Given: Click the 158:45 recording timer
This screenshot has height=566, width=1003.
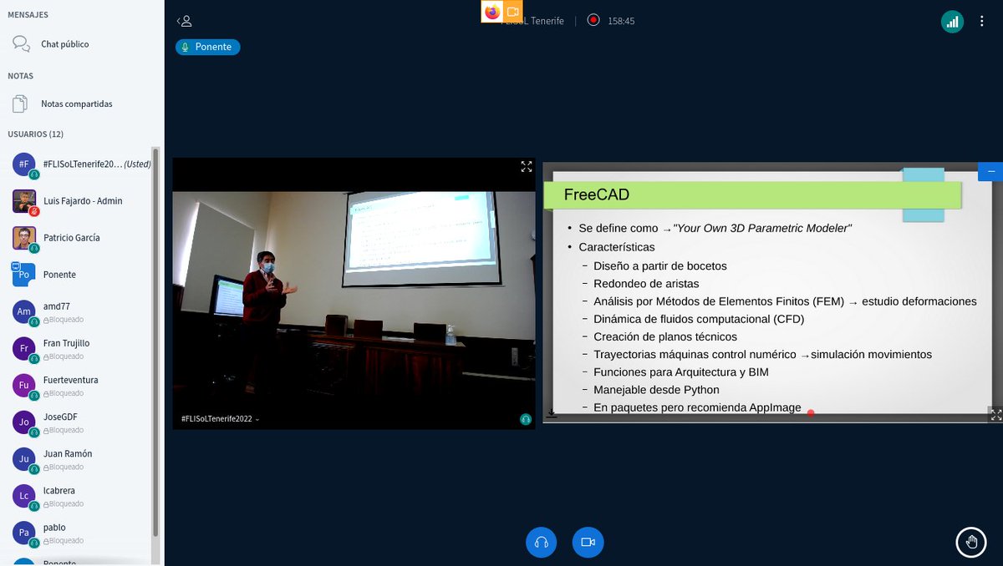Looking at the screenshot, I should coord(621,21).
